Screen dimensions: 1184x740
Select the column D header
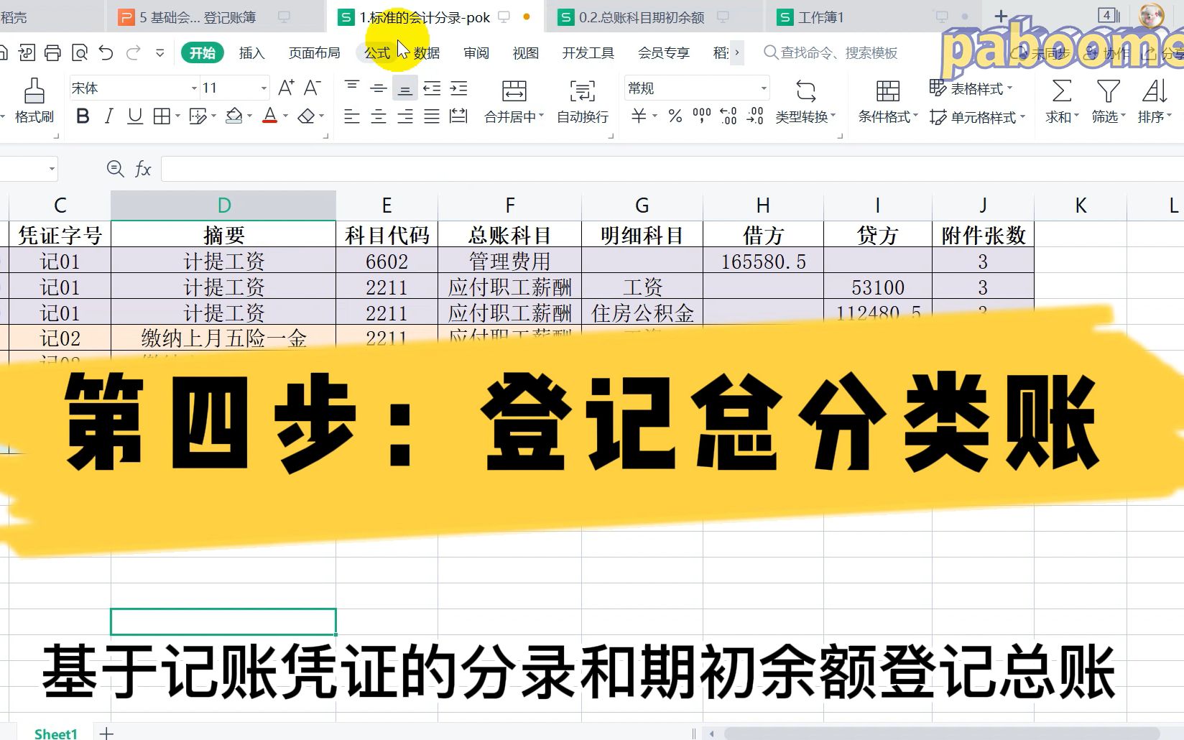(x=223, y=205)
